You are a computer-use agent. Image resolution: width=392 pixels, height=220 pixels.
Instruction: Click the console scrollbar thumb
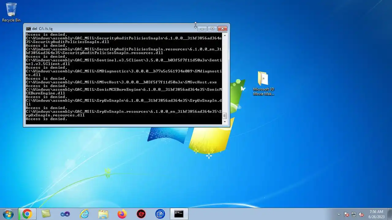click(x=225, y=116)
